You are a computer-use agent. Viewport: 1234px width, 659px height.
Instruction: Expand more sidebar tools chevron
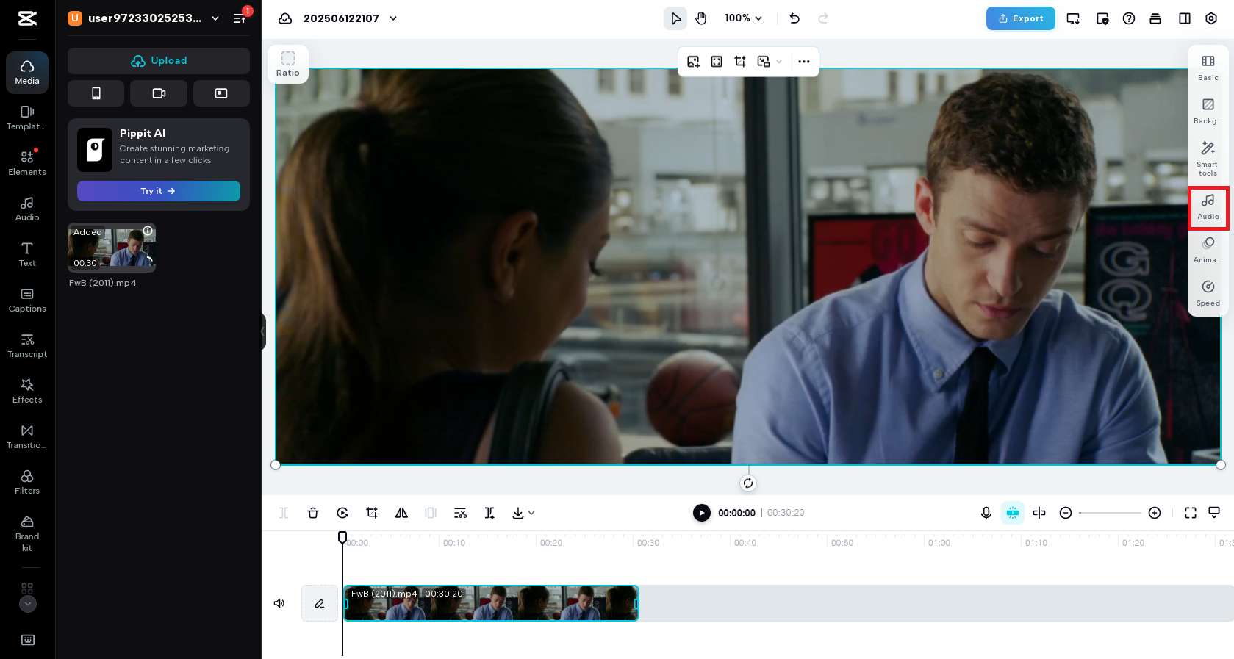point(27,604)
